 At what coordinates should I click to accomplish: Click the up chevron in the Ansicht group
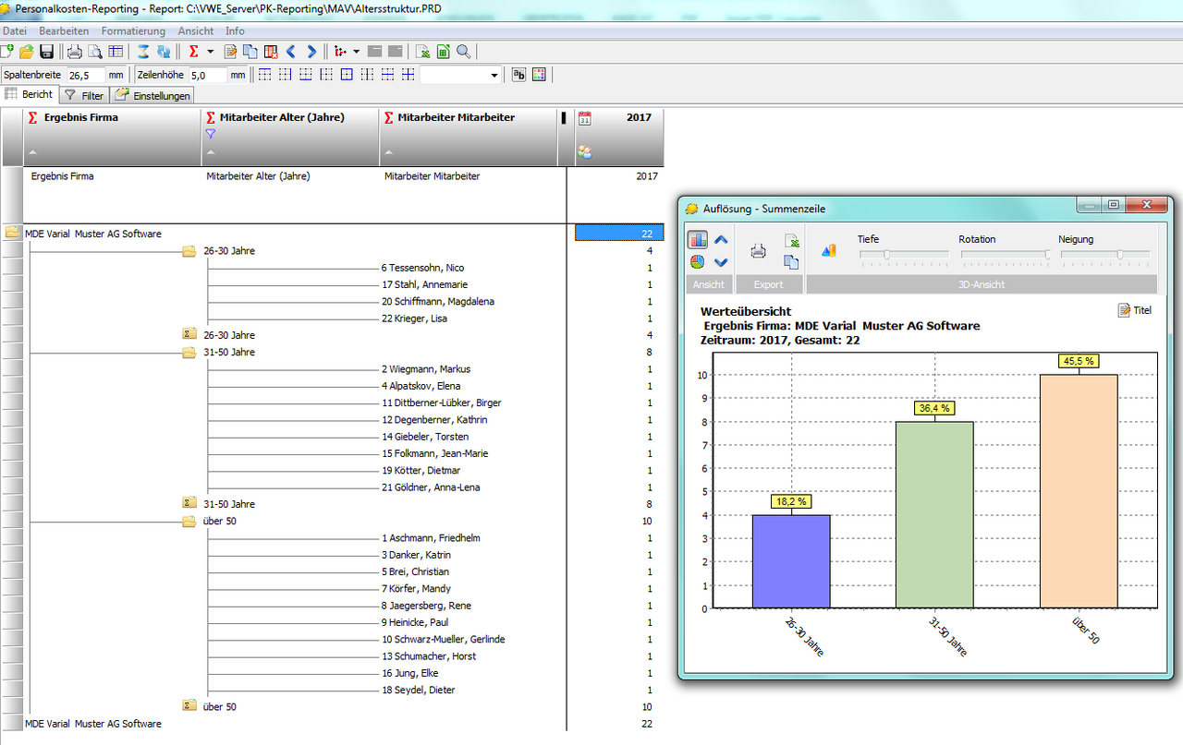[x=722, y=240]
